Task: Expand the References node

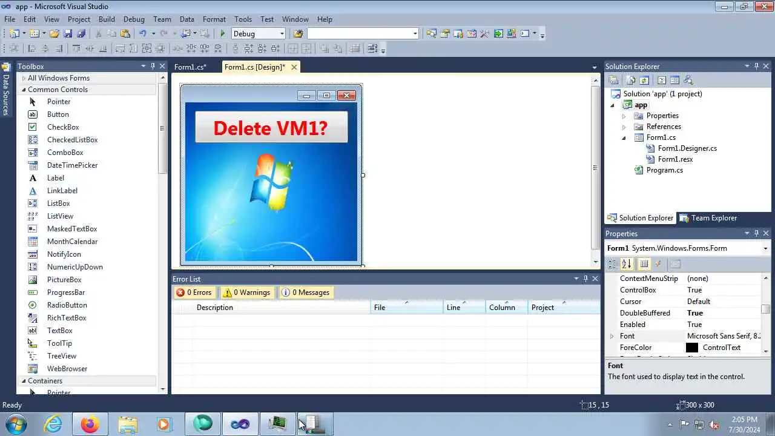Action: click(x=624, y=127)
